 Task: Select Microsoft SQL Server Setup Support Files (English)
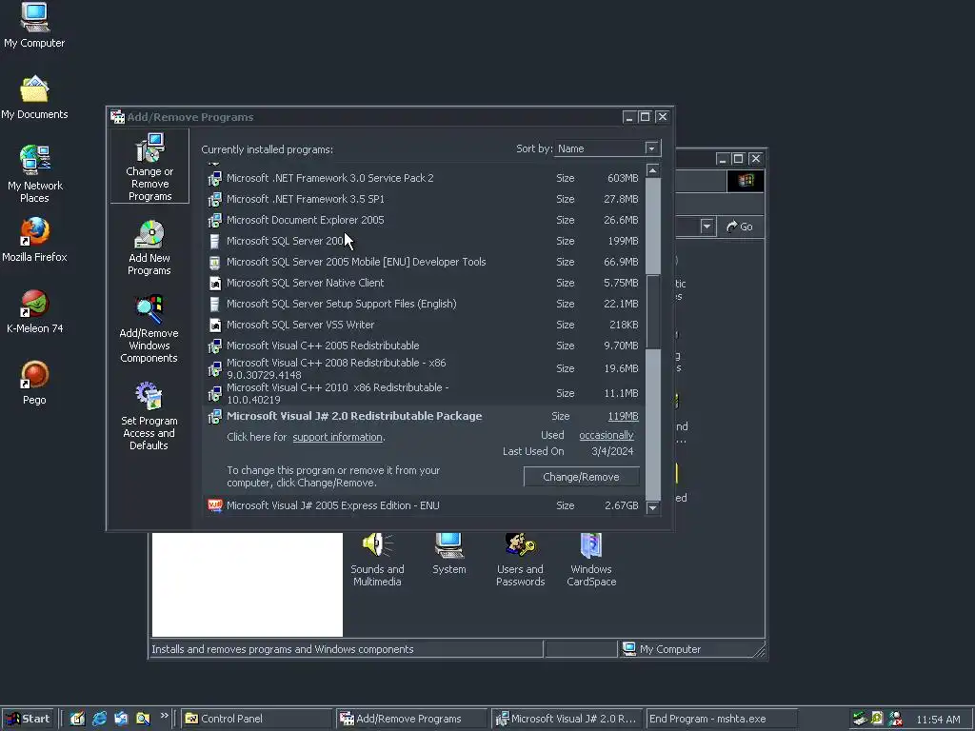pos(423,304)
